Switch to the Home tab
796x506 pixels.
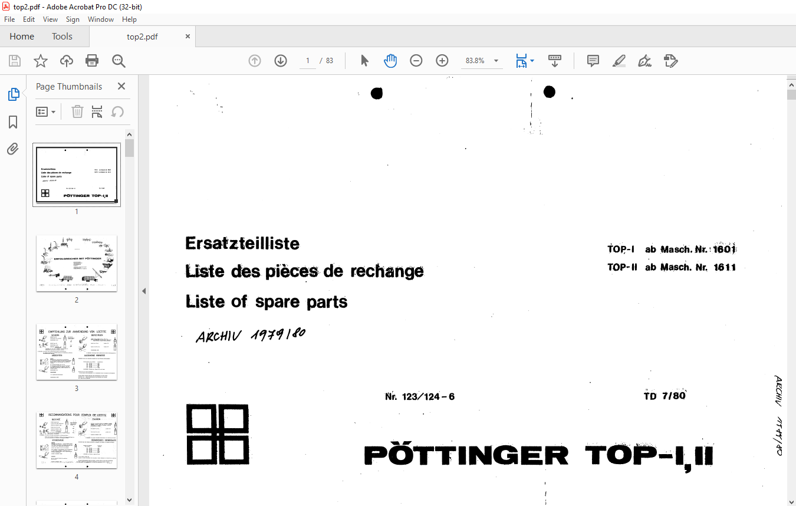click(22, 37)
